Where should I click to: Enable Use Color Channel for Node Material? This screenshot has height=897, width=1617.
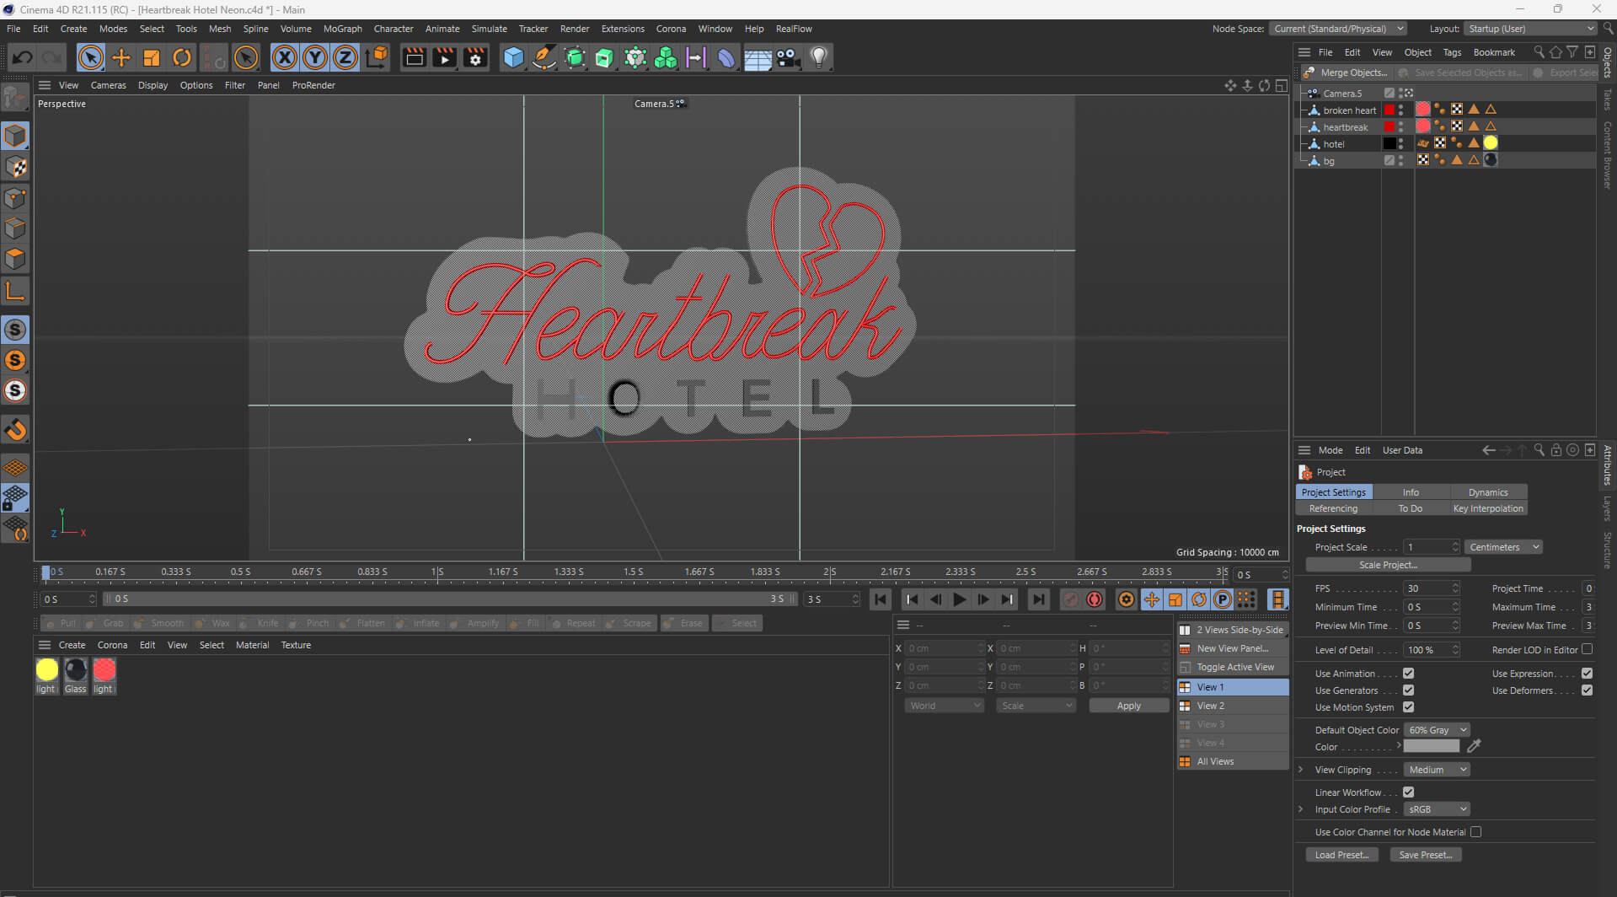tap(1475, 832)
